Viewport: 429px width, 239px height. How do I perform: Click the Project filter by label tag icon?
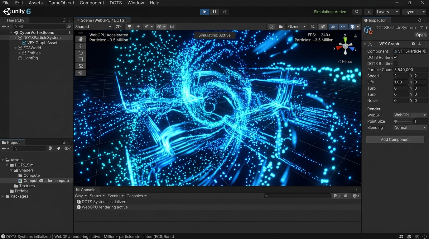pyautogui.click(x=59, y=149)
